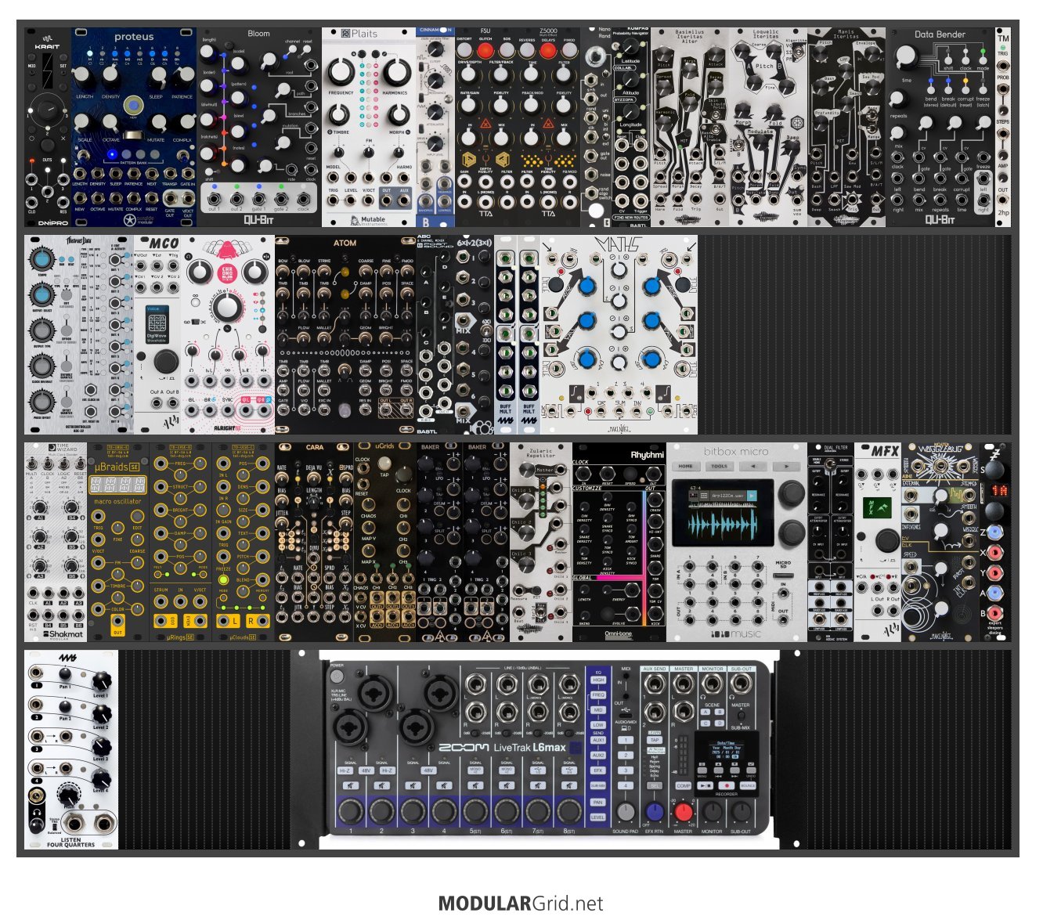Image resolution: width=1043 pixels, height=920 pixels.
Task: Click the GATE OUT jack on Proteus
Action: click(x=170, y=200)
